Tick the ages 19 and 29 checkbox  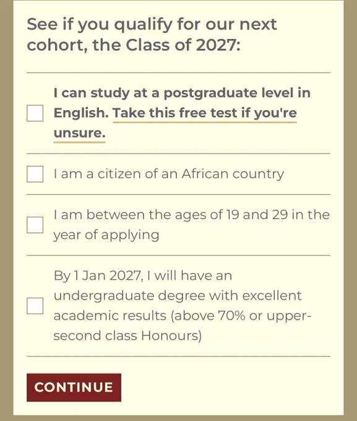coord(35,225)
